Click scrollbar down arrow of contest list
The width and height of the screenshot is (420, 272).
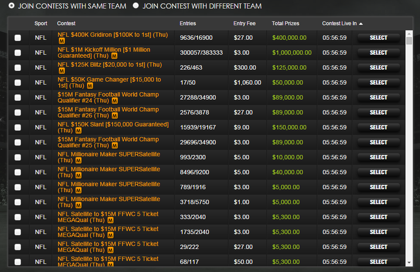tap(409, 263)
